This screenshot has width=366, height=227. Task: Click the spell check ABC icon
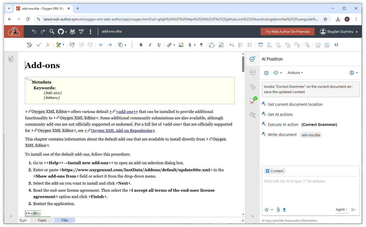[x=81, y=32]
